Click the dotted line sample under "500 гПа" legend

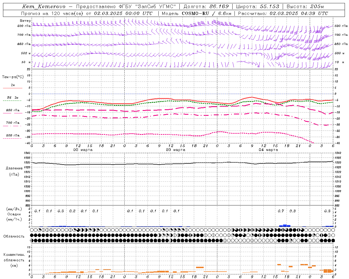point(12,139)
